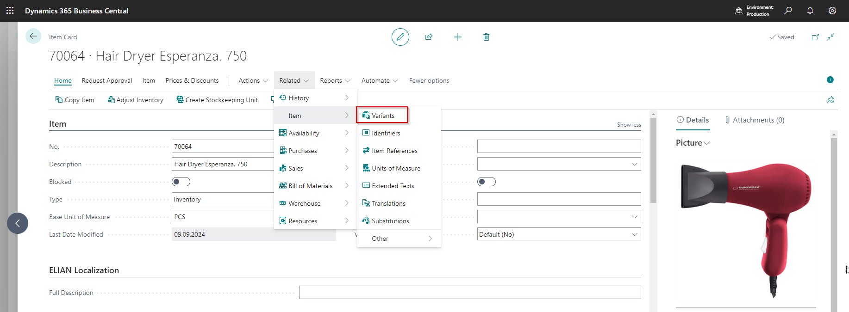Viewport: 849px width, 312px height.
Task: Click the Type field showing Inventory
Action: (223, 199)
